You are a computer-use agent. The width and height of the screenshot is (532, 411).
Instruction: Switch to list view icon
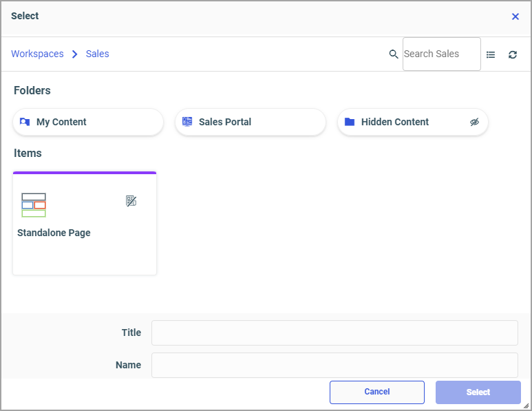[491, 54]
